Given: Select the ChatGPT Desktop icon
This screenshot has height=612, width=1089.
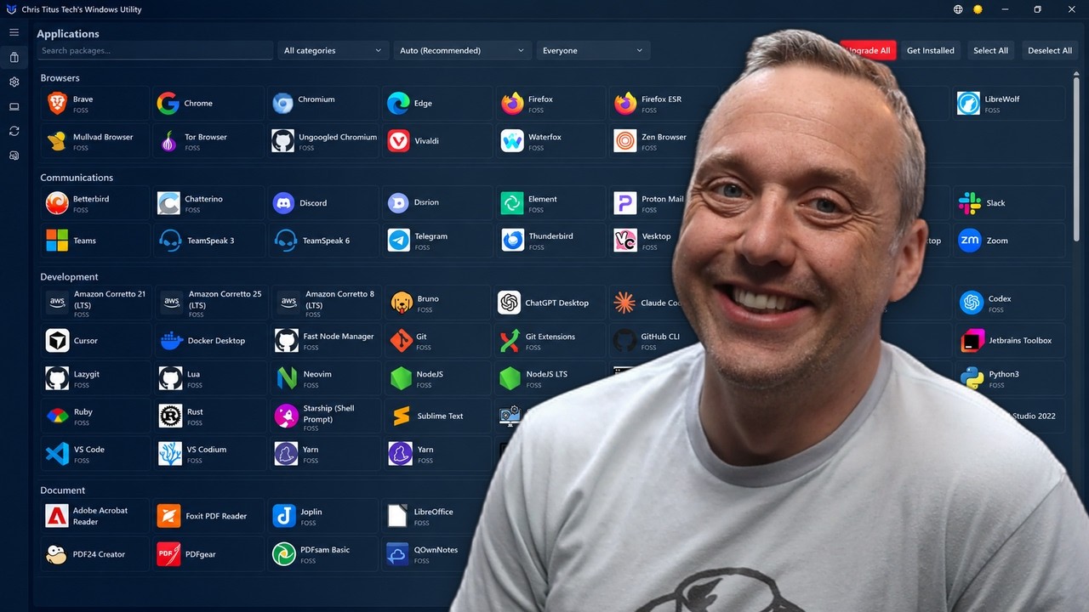Looking at the screenshot, I should coord(509,303).
